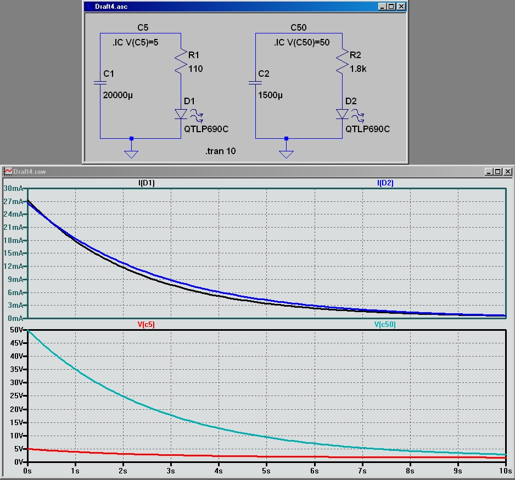Click the V(c50) trace label
The height and width of the screenshot is (480, 515).
385,325
